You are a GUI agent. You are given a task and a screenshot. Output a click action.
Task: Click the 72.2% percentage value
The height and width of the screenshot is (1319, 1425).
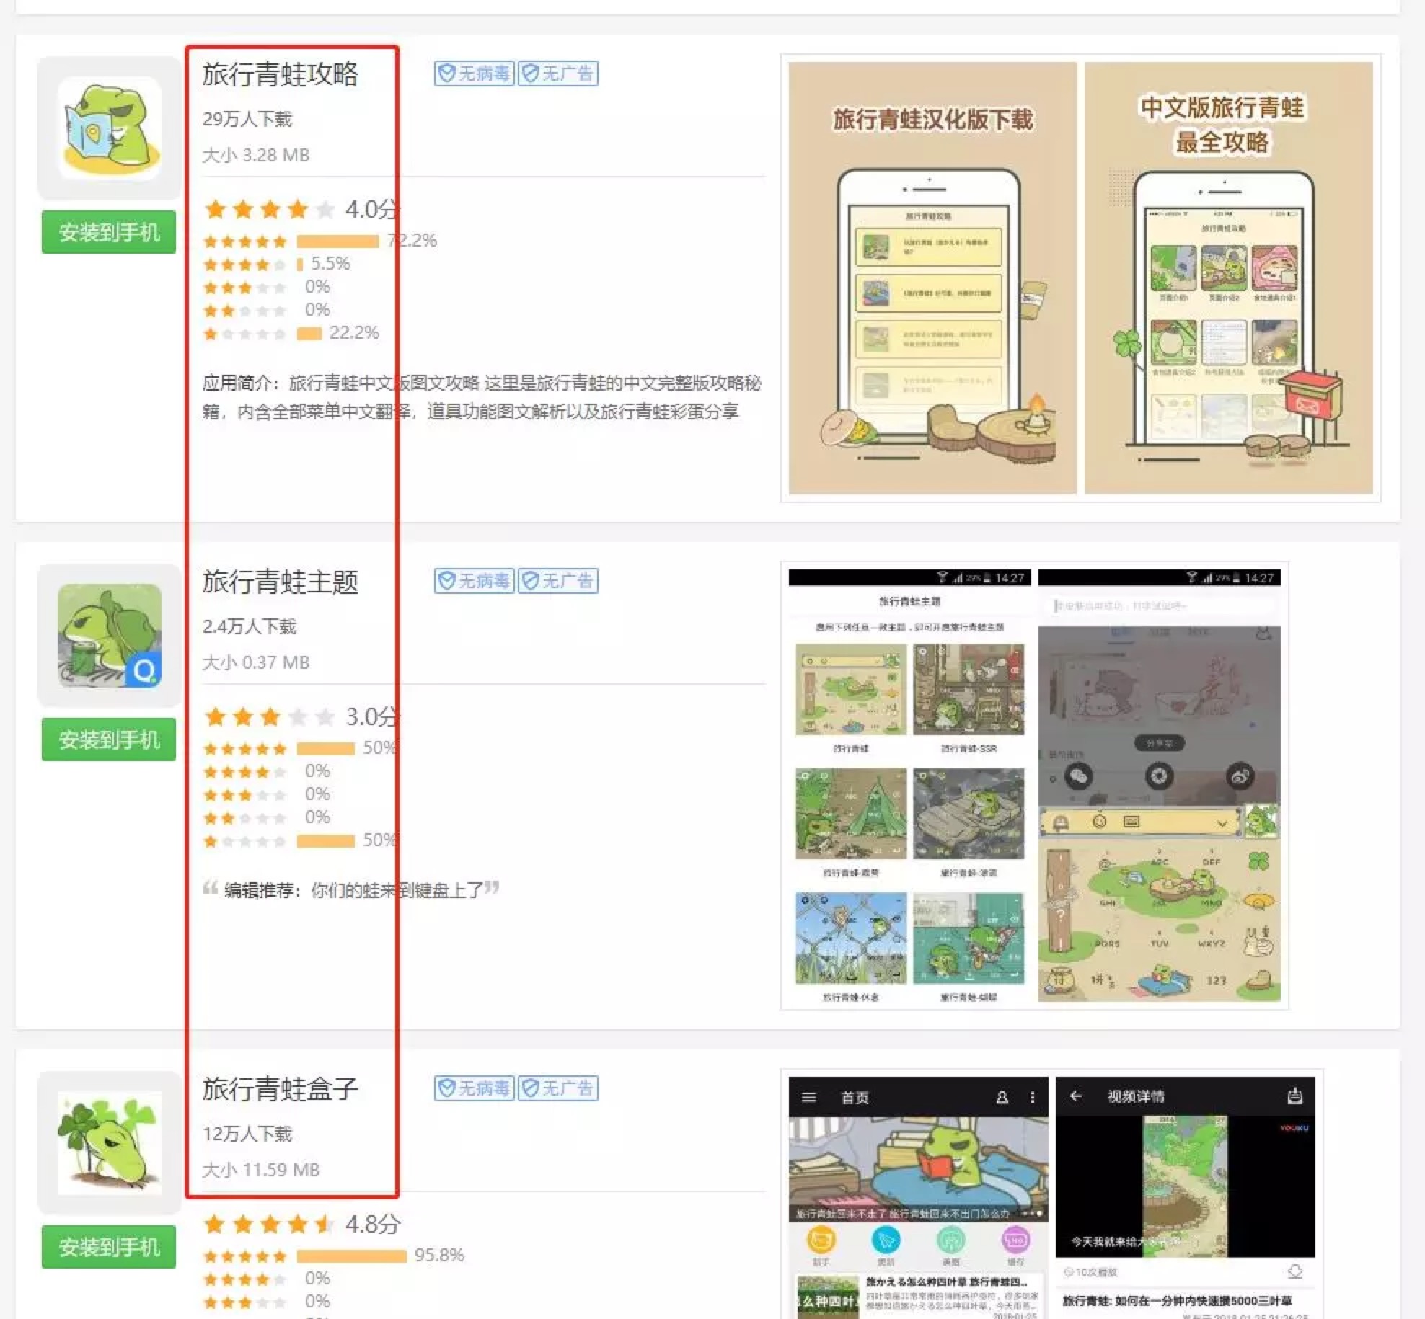click(x=412, y=241)
